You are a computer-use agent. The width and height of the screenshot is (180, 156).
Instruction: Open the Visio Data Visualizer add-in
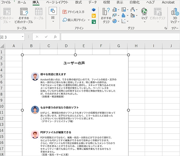coord(94,10)
